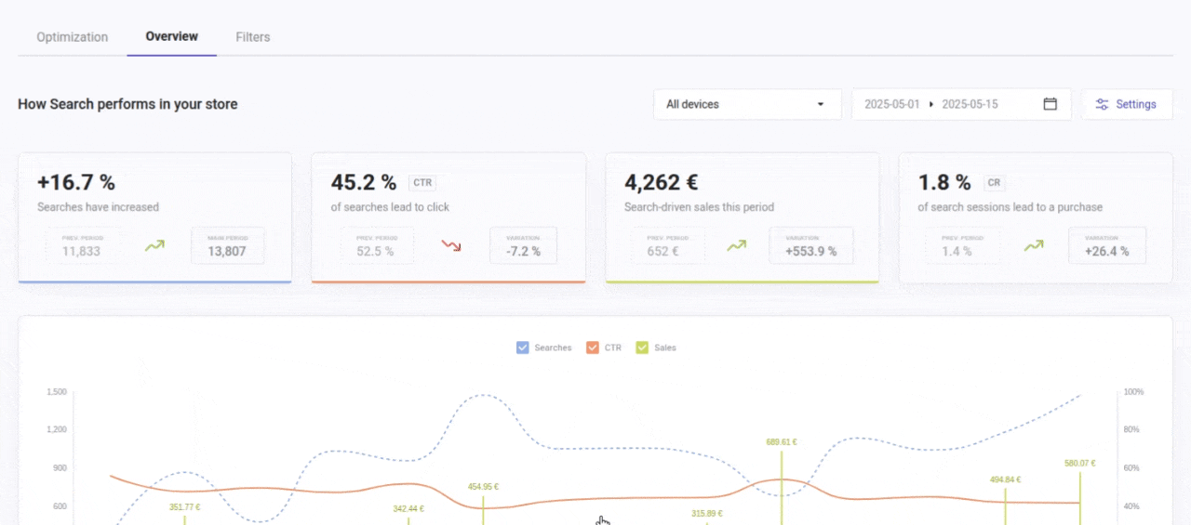Open the Filters tab
The height and width of the screenshot is (525, 1191).
253,37
